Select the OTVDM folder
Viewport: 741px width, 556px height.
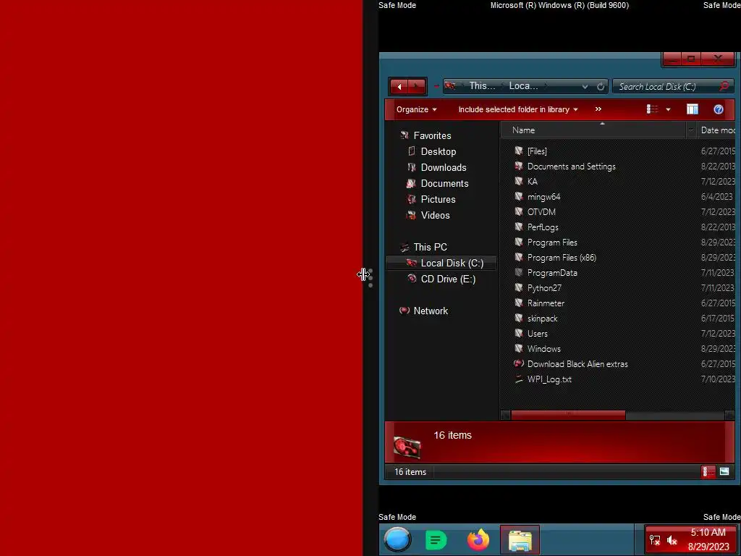pos(541,212)
